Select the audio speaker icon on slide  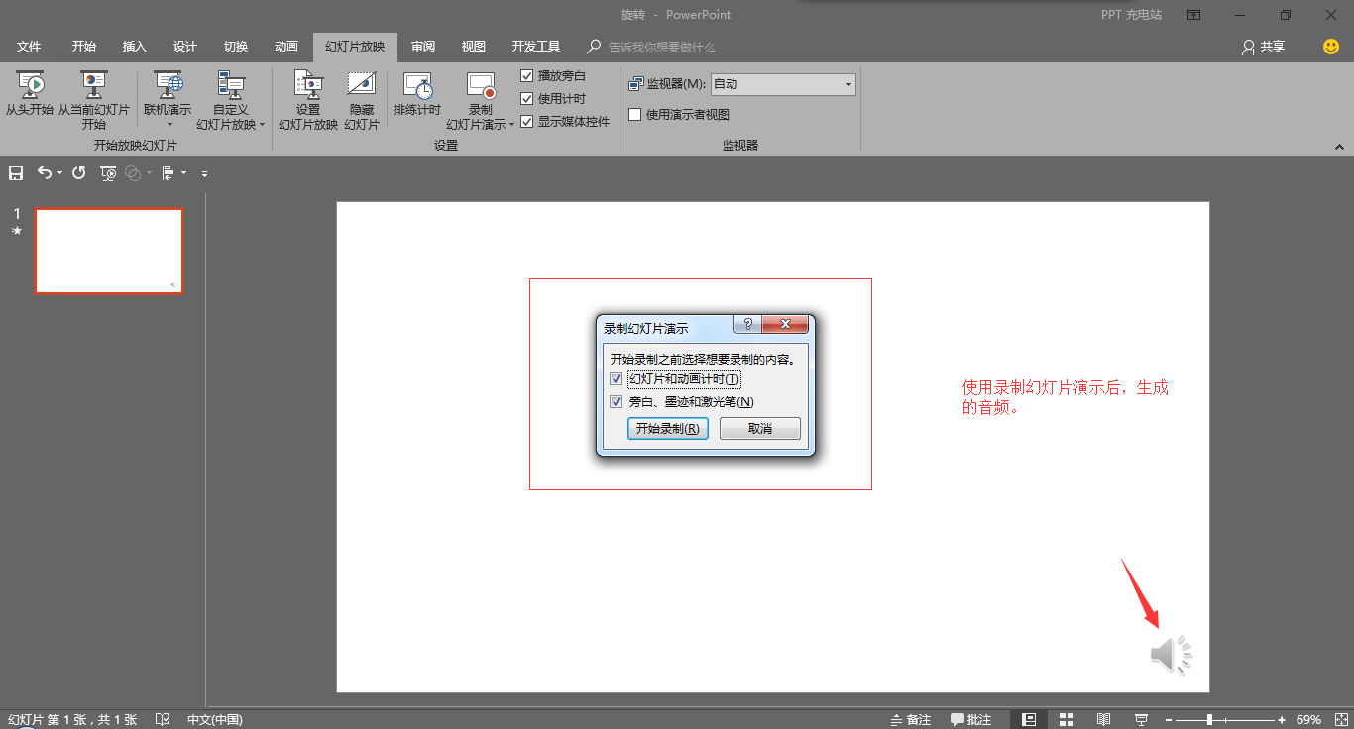(x=1171, y=655)
